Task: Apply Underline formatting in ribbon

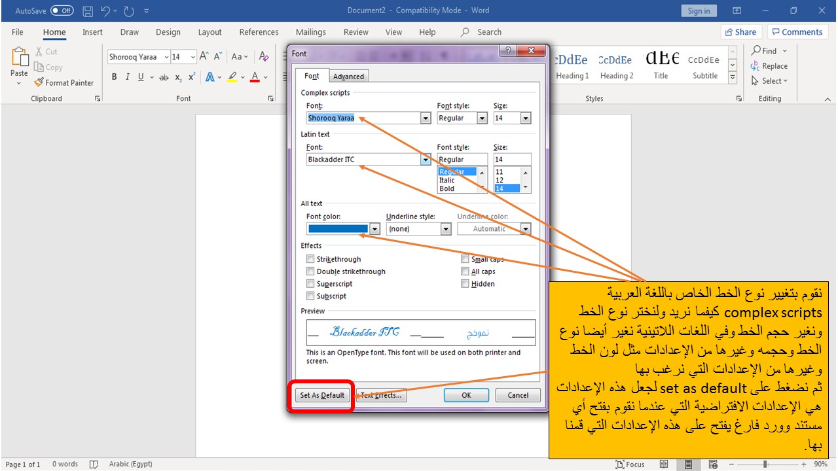Action: (140, 77)
